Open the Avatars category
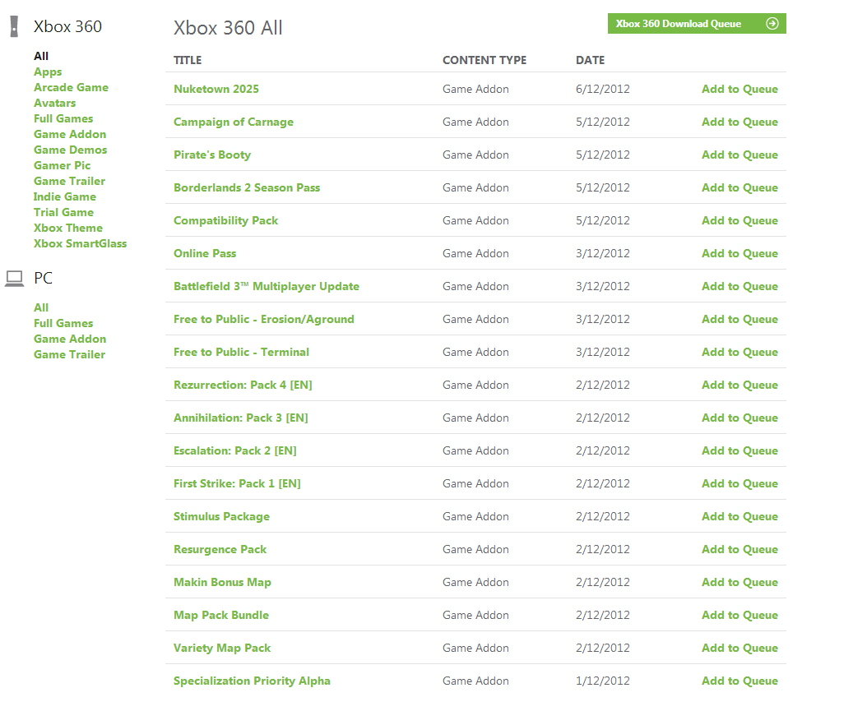867x711 pixels. point(55,104)
